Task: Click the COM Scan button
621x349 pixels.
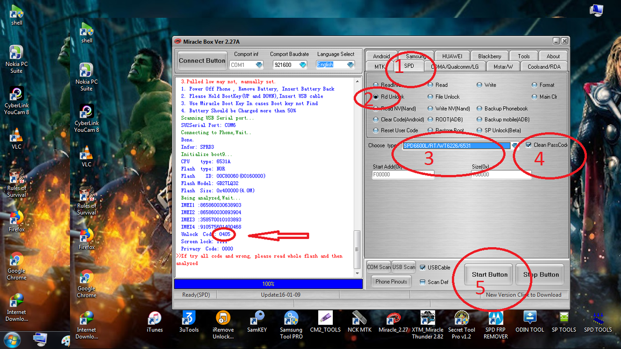Action: pos(378,267)
